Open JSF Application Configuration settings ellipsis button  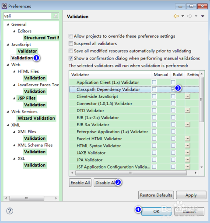[x=188, y=166]
